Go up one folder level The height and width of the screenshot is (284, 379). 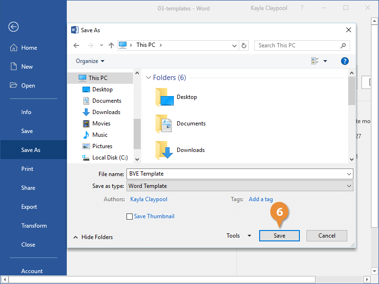tap(111, 45)
